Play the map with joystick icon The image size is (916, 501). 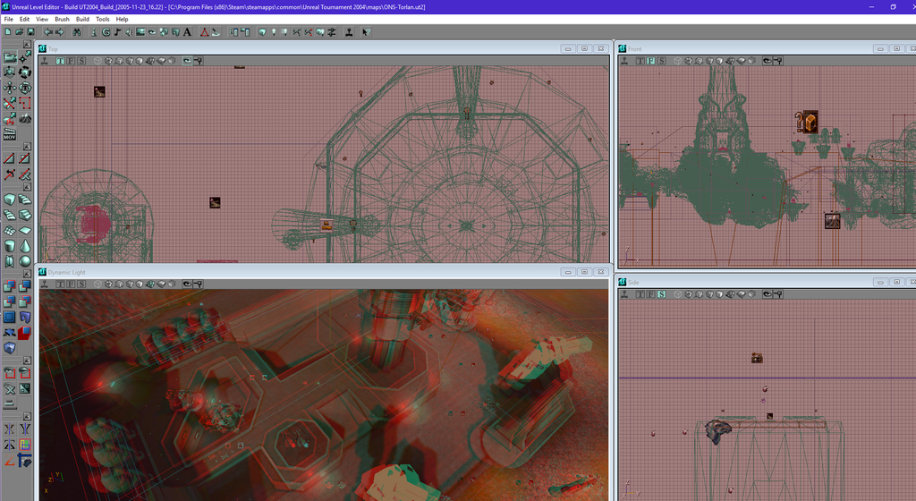point(349,32)
